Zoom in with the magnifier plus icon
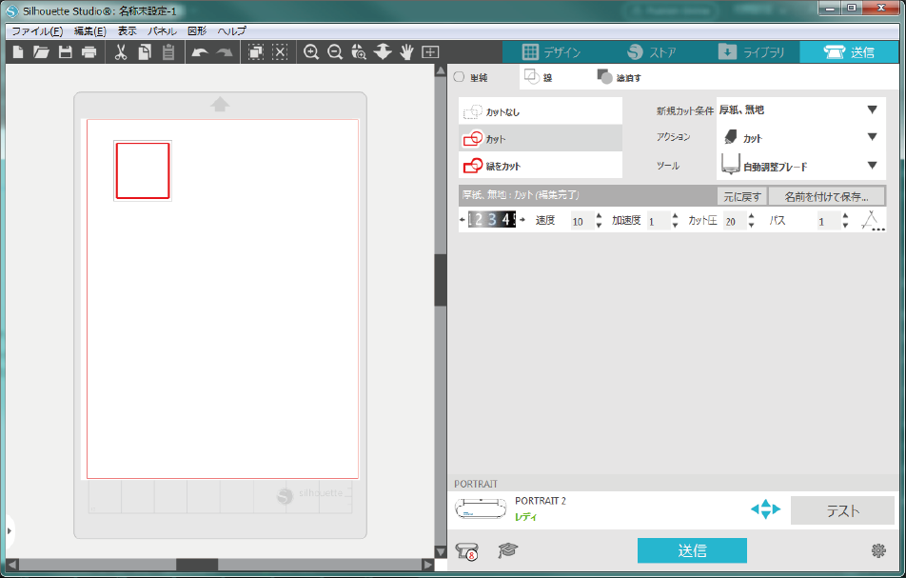The width and height of the screenshot is (906, 578). [x=311, y=52]
